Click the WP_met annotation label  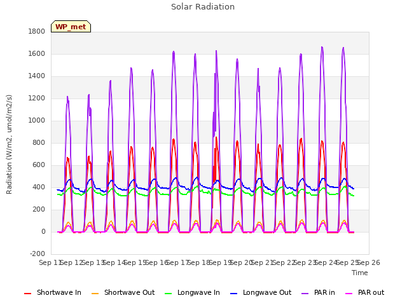tap(71, 27)
